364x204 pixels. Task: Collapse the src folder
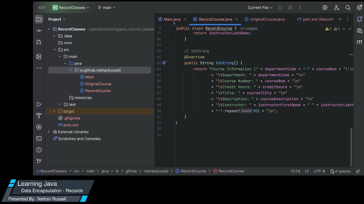54,50
